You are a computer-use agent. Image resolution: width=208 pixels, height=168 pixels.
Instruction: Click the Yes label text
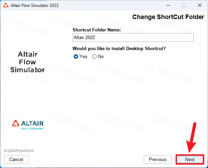point(83,57)
